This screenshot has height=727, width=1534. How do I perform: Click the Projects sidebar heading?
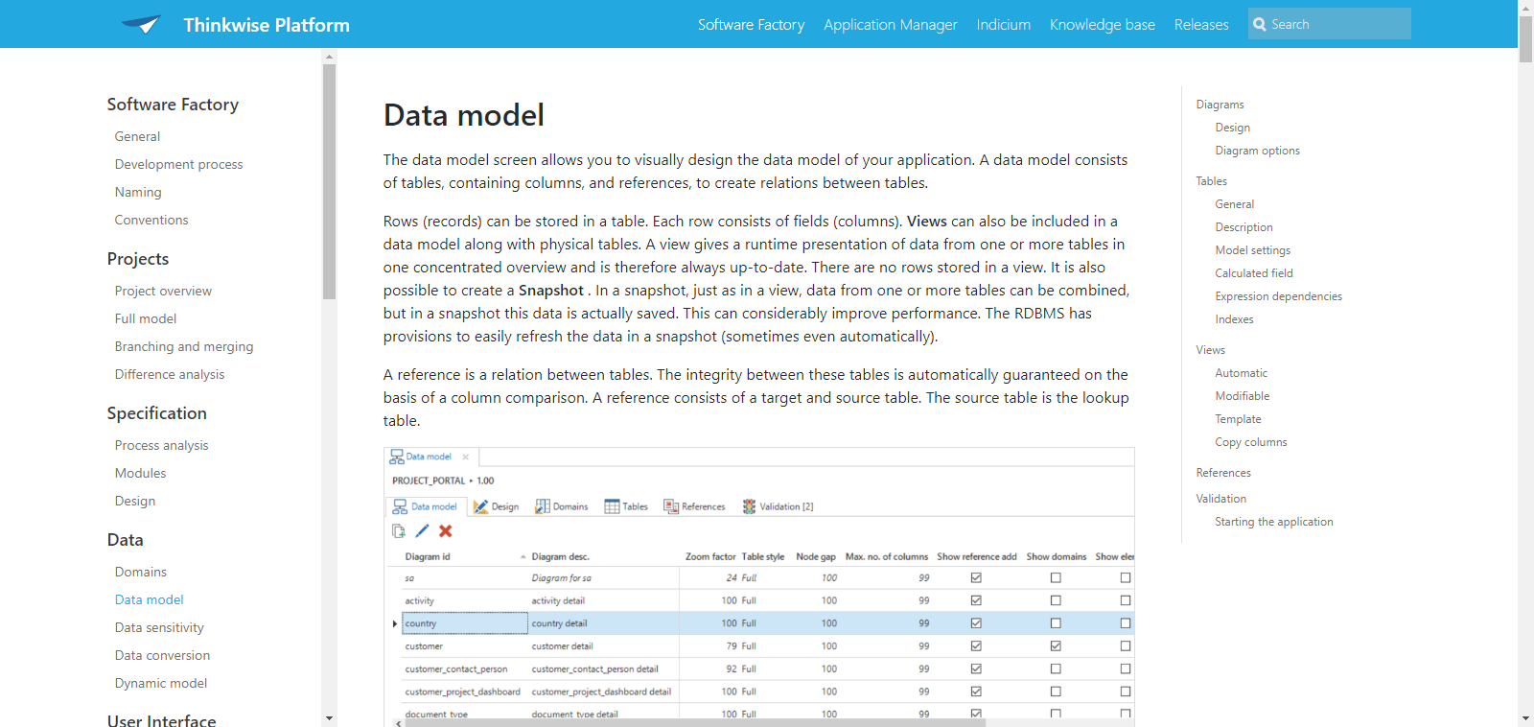point(138,259)
